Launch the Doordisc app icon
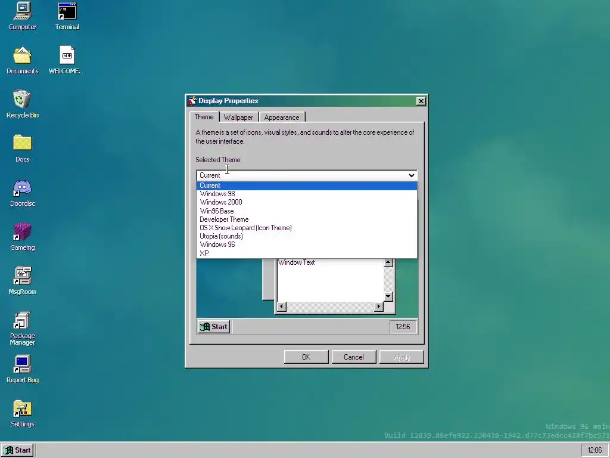 [x=22, y=193]
